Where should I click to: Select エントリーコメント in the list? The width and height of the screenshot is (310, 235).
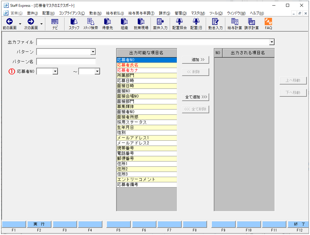click(x=147, y=180)
